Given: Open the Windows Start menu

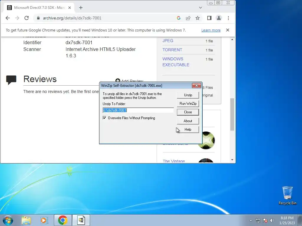Looking at the screenshot, I should (8, 220).
